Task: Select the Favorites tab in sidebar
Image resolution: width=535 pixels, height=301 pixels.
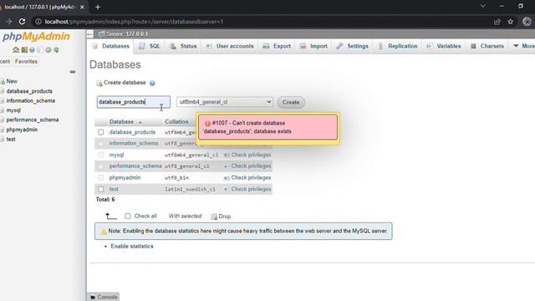Action: click(x=26, y=61)
